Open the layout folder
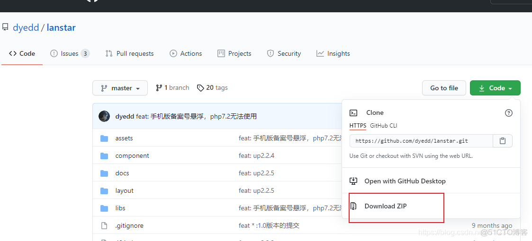Viewport: 532px width, 241px height. tap(125, 190)
